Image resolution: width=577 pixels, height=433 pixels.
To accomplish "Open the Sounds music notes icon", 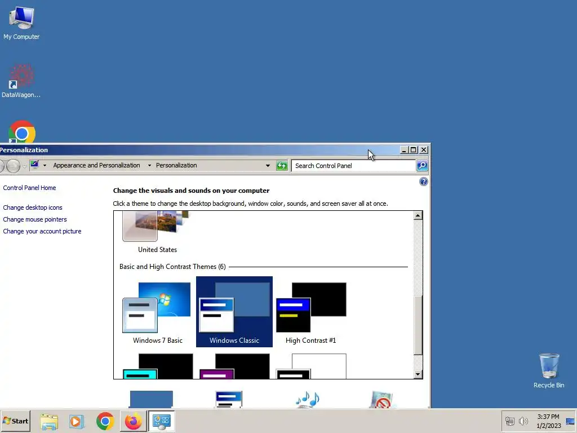I will (307, 400).
